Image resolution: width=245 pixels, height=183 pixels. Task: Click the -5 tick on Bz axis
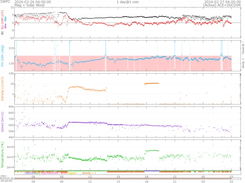(x=12, y=31)
